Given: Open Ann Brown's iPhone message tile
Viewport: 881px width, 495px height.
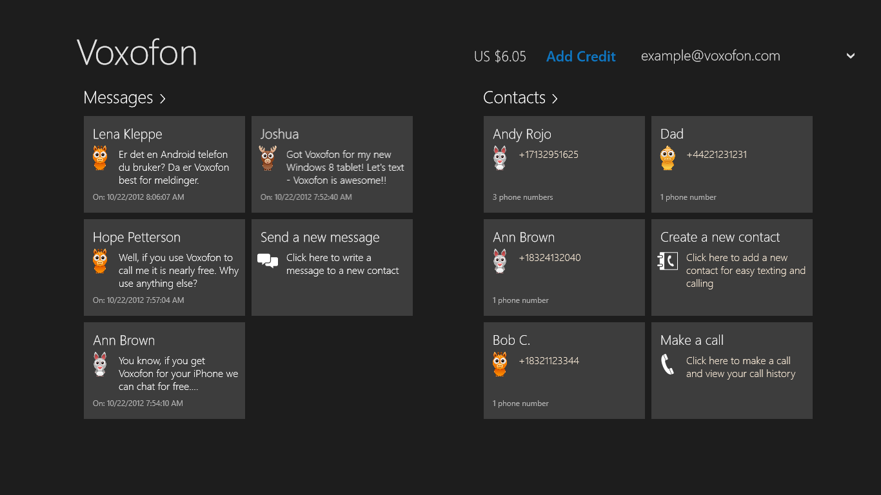Looking at the screenshot, I should click(x=164, y=371).
